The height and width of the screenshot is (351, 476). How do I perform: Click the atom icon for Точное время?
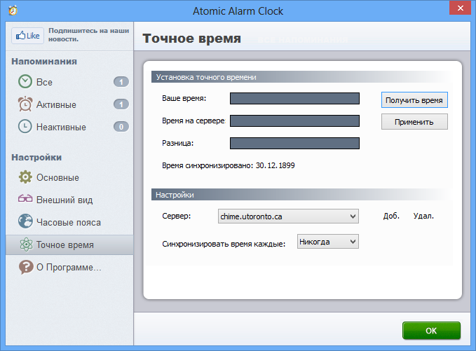(26, 245)
